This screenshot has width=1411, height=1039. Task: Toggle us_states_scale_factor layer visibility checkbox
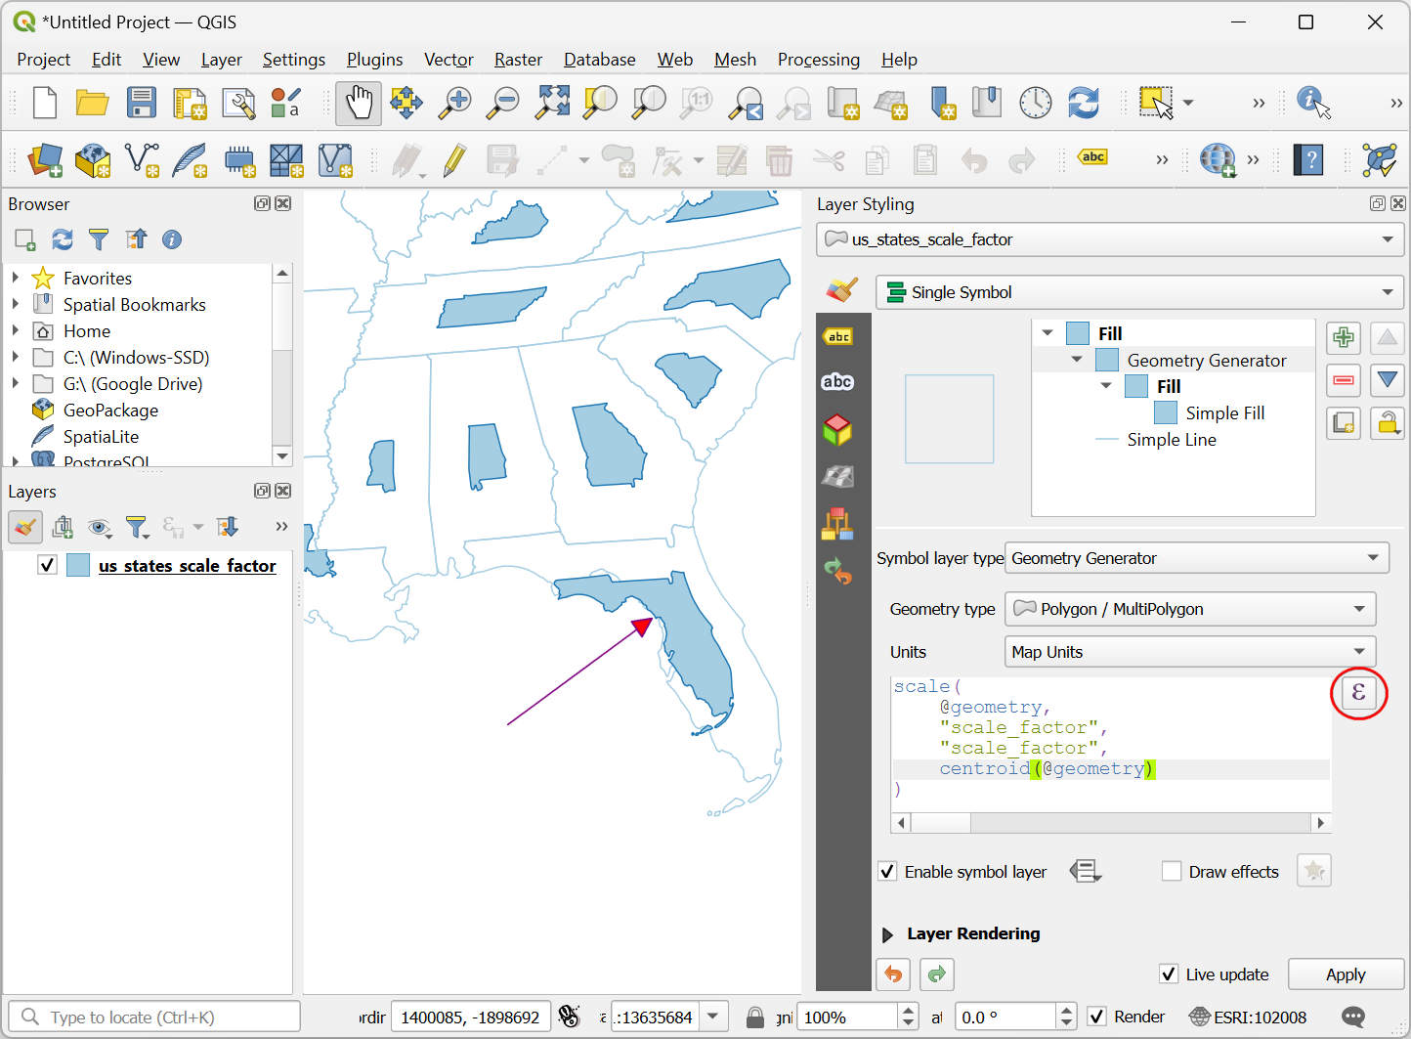tap(47, 565)
